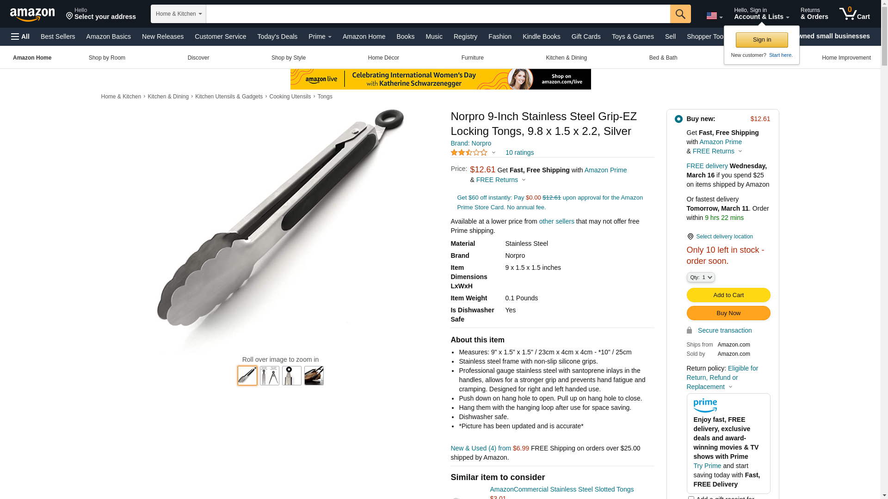
Task: Check the gift receipt checkbox
Action: [x=691, y=498]
